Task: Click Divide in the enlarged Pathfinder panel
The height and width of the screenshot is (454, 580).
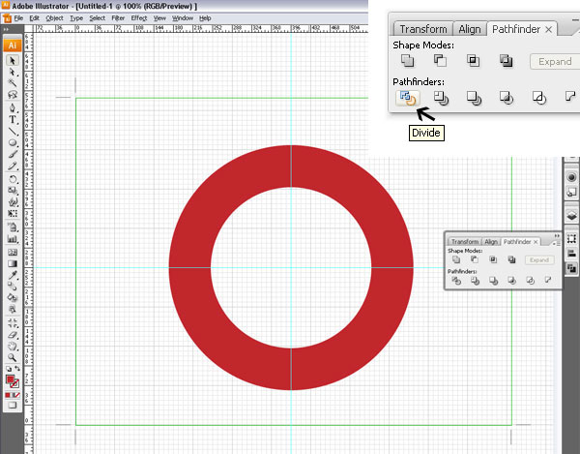Action: tap(408, 98)
